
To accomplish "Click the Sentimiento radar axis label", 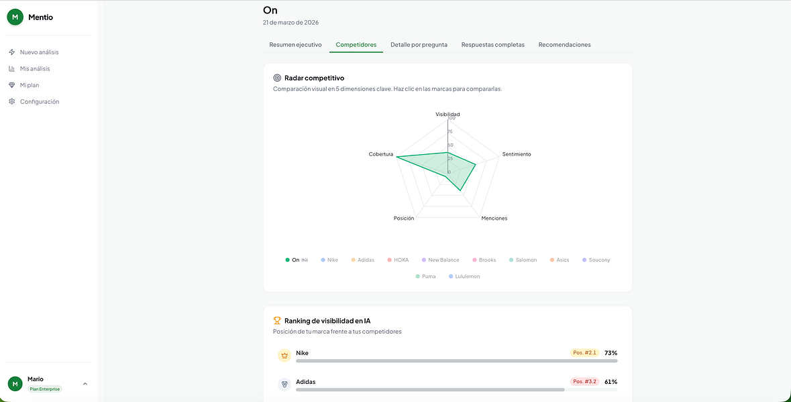I will click(517, 154).
